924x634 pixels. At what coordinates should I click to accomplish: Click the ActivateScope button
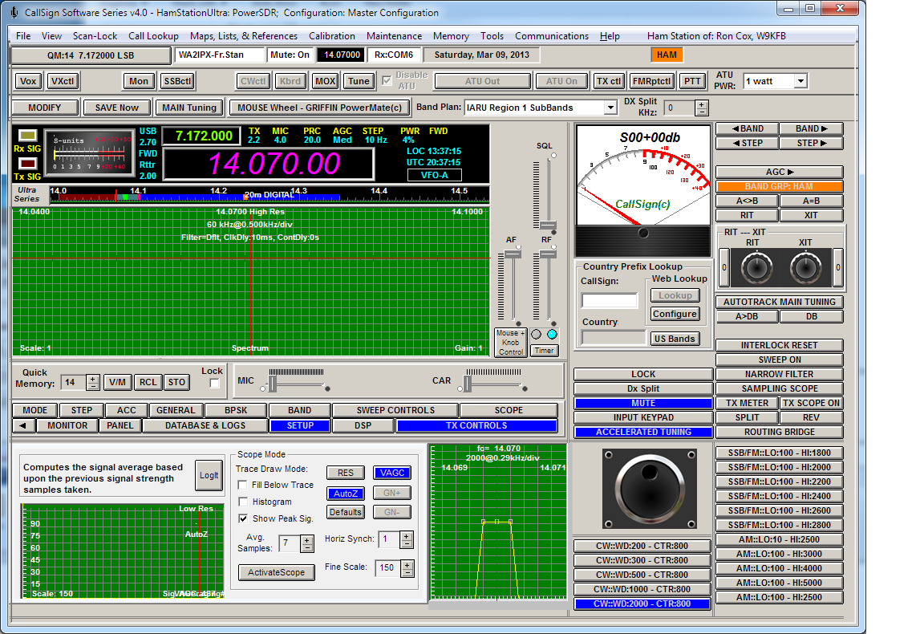(277, 572)
